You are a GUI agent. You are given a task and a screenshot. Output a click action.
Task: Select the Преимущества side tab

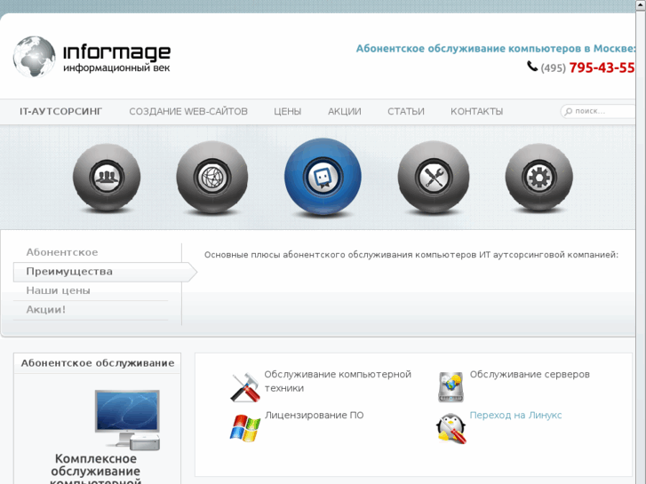(x=105, y=272)
